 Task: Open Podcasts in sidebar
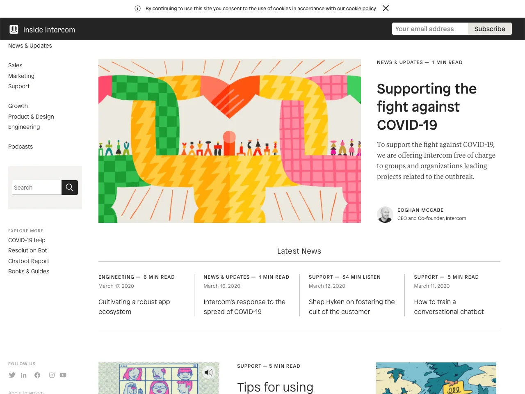click(x=21, y=147)
